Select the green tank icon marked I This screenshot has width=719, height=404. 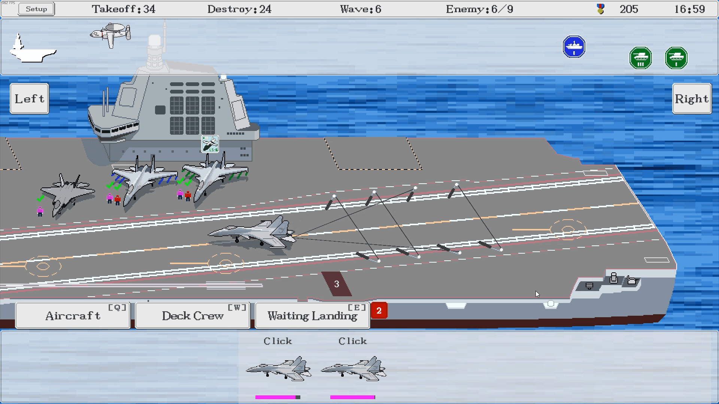pyautogui.click(x=676, y=58)
